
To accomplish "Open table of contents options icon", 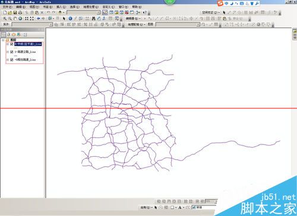I will [x=25, y=34].
